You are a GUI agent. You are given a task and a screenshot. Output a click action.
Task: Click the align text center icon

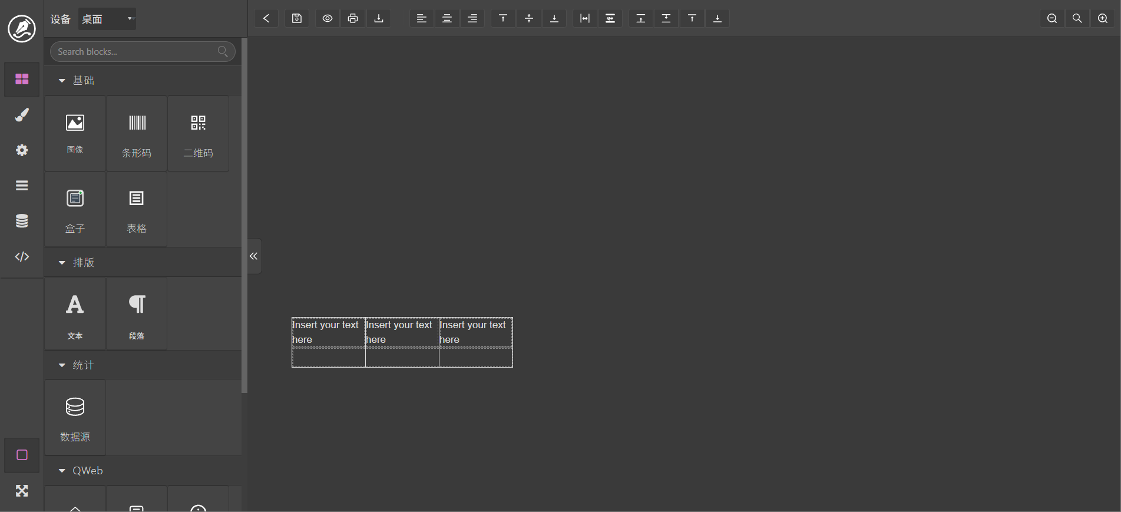click(x=447, y=18)
